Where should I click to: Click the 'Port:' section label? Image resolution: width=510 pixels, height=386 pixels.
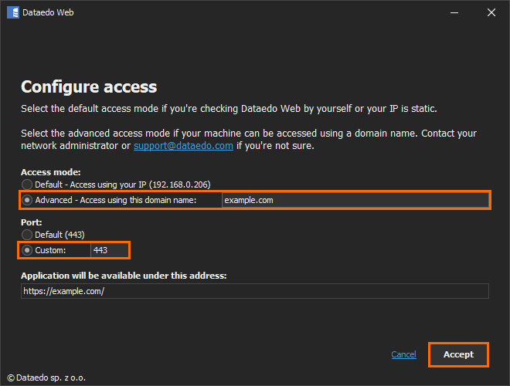tap(31, 222)
